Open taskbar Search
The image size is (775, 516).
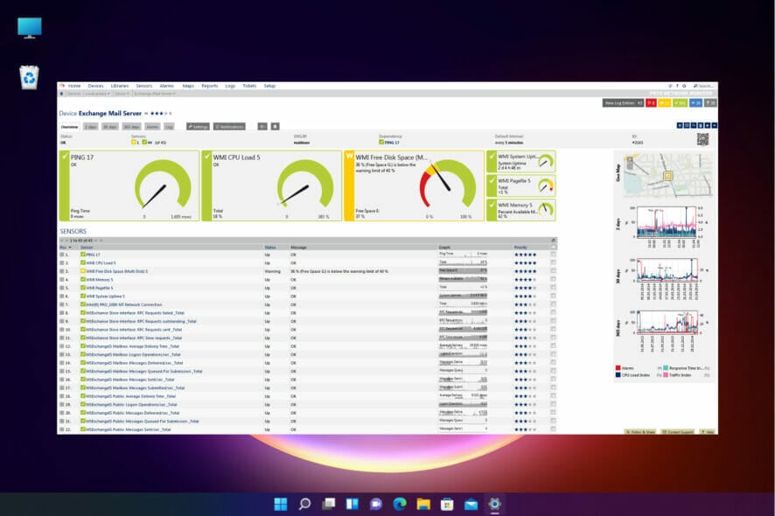tap(304, 504)
